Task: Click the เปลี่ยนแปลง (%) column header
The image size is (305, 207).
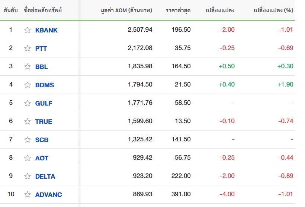Action: [x=273, y=10]
